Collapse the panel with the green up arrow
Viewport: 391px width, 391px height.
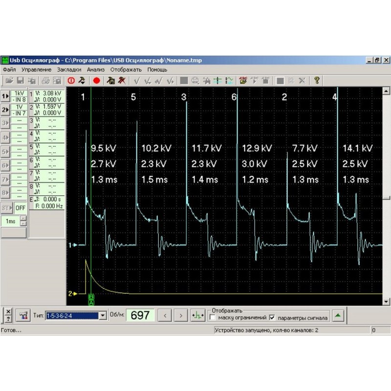[x=337, y=315]
